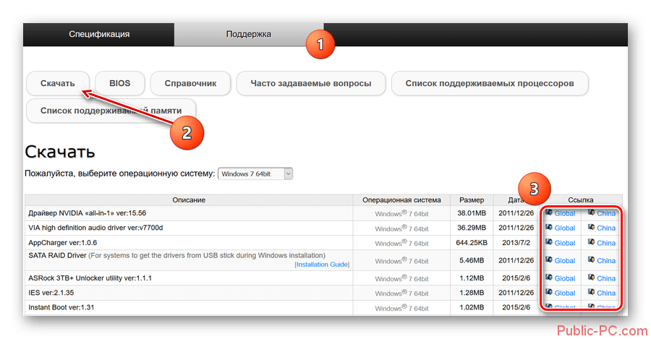The height and width of the screenshot is (339, 651).
Task: Open the BIOS section button
Action: click(x=119, y=83)
